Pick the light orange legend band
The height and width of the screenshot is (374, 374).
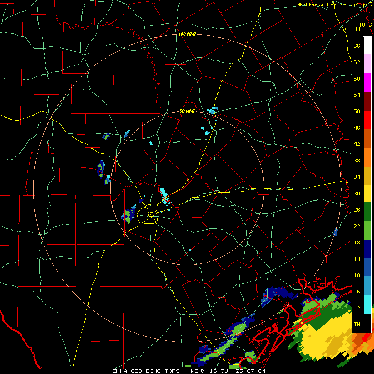point(367,157)
